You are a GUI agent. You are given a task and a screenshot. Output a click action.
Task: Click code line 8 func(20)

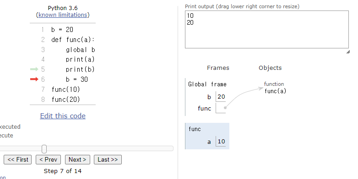66,99
